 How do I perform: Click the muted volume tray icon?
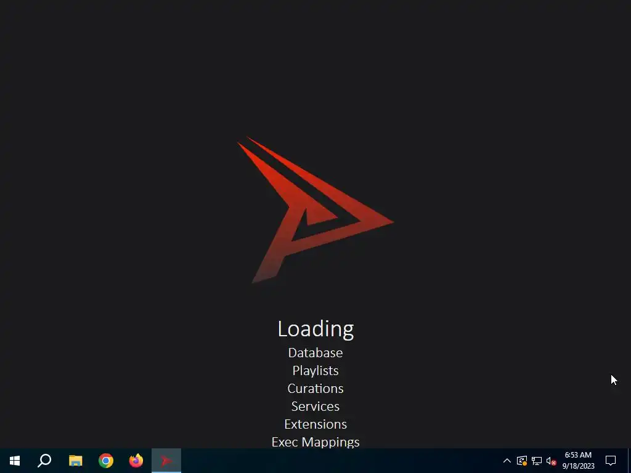552,461
